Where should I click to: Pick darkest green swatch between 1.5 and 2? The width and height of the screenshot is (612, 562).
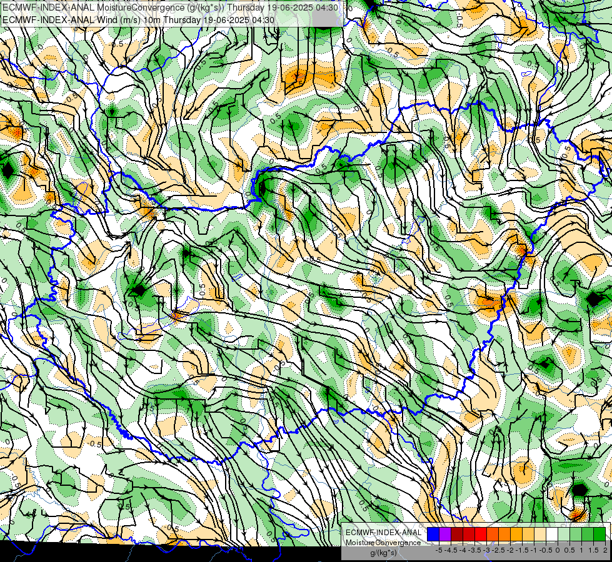pyautogui.click(x=599, y=534)
